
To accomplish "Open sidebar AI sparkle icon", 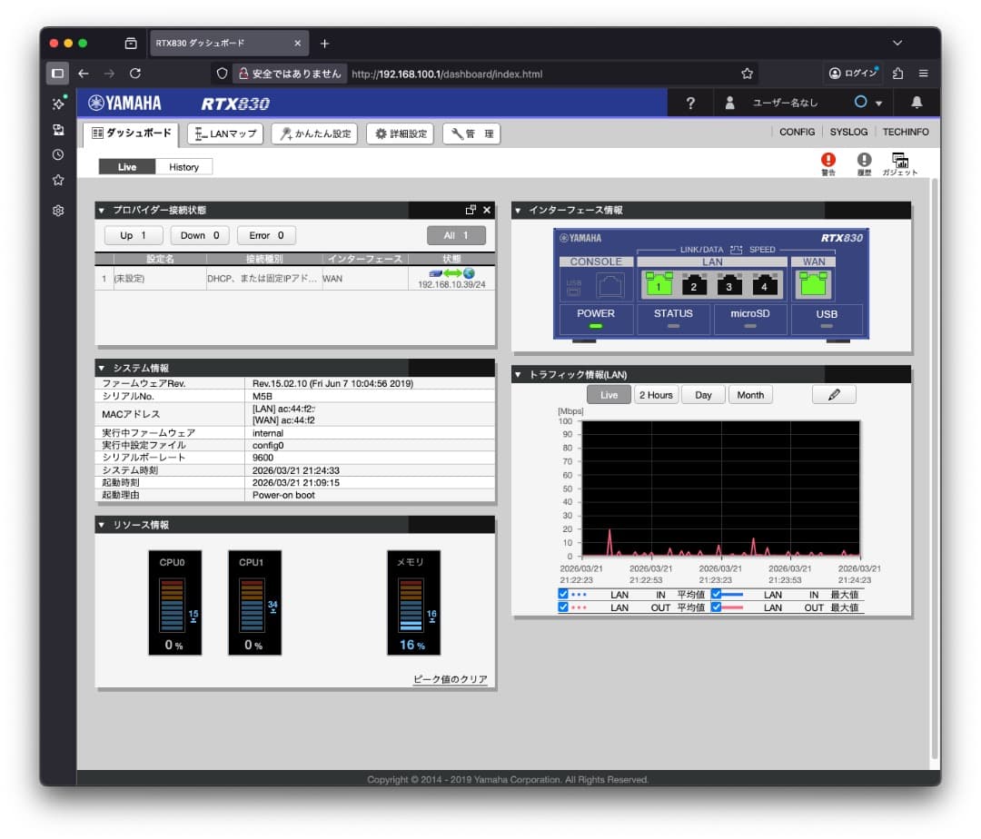I will click(58, 104).
